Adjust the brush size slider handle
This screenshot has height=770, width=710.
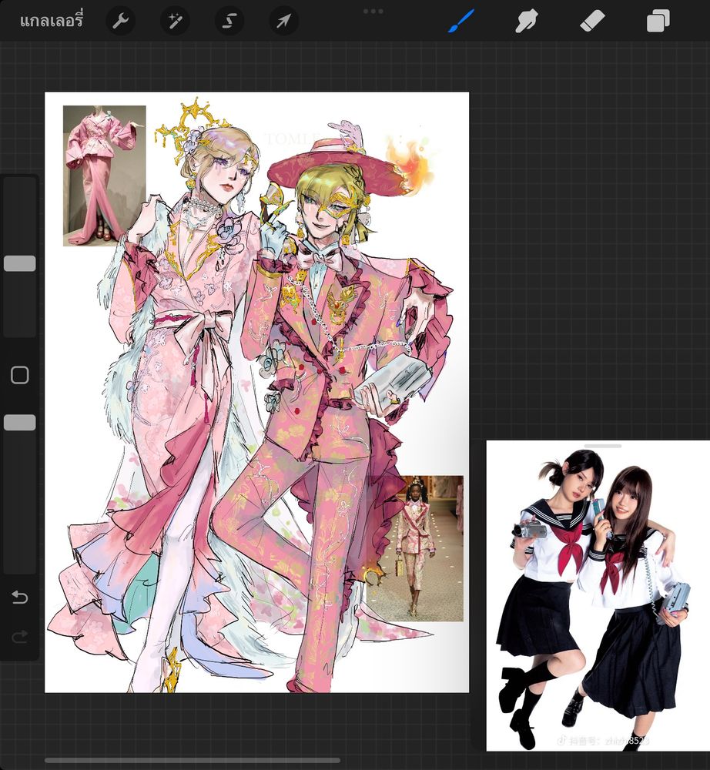19,263
